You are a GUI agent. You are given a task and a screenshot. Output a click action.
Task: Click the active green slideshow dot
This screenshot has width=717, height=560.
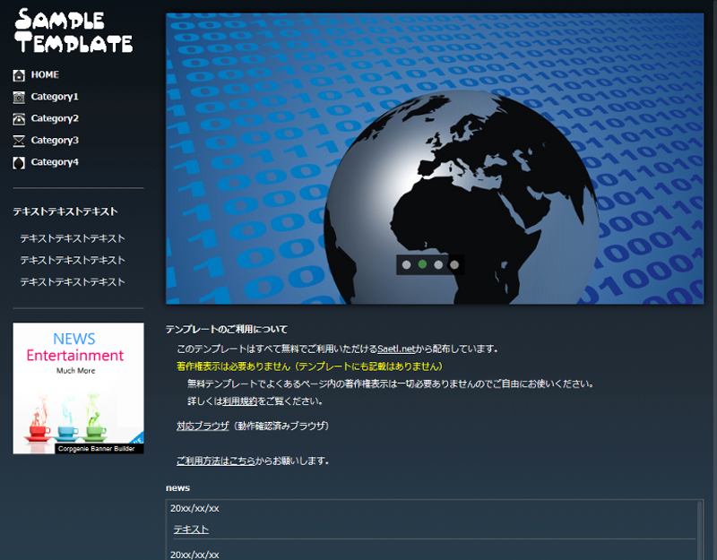point(422,264)
